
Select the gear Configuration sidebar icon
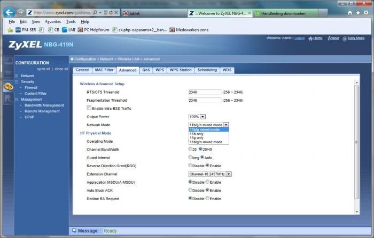(x=9, y=87)
